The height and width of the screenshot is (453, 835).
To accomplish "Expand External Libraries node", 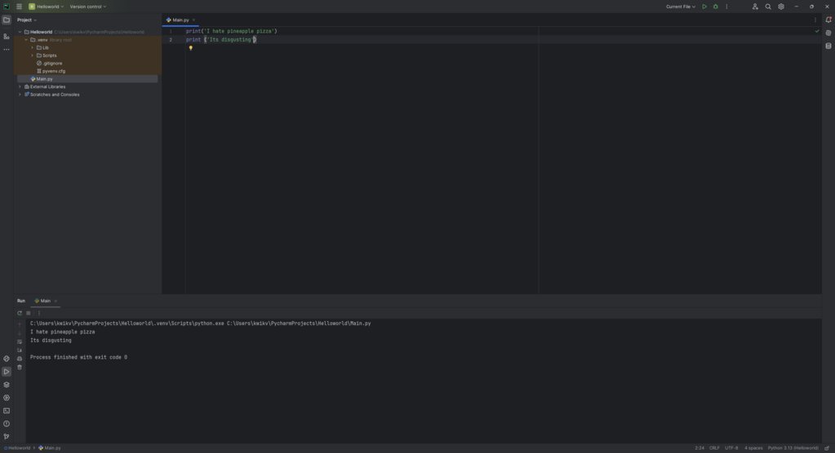I will point(20,86).
